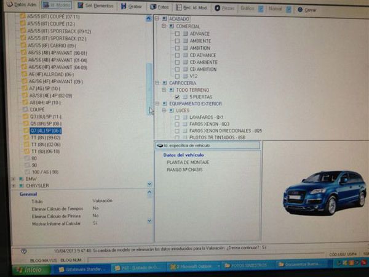Open Rec. Id. Mod toolbar button

[191, 7]
